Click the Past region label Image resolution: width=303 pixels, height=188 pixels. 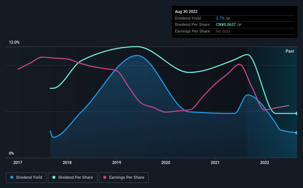tap(290, 51)
